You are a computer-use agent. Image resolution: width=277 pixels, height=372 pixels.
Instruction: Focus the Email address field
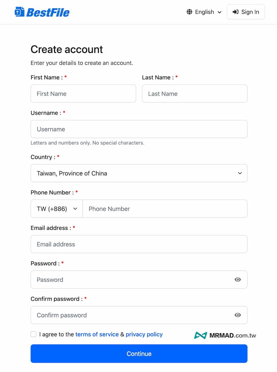point(139,244)
